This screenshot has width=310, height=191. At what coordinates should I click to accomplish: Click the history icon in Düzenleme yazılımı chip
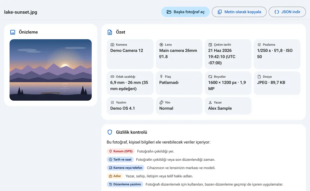[110, 185]
